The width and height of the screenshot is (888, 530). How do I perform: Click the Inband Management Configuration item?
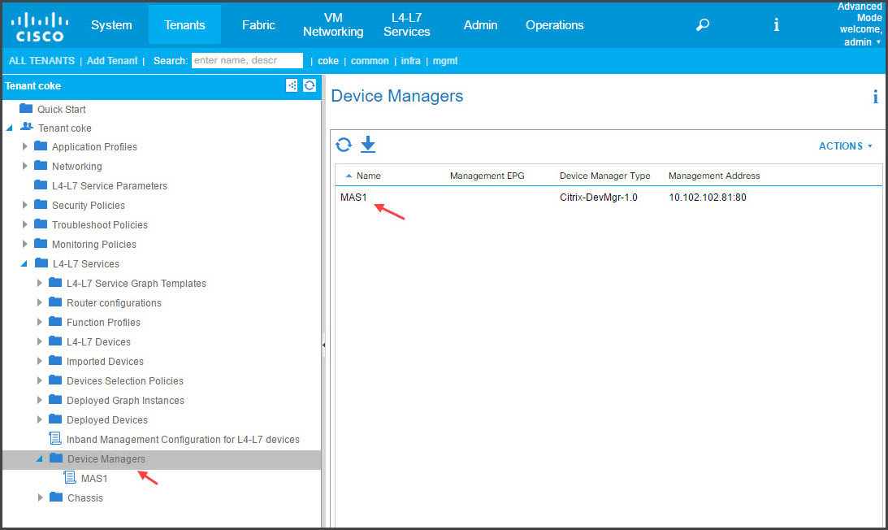pyautogui.click(x=182, y=439)
